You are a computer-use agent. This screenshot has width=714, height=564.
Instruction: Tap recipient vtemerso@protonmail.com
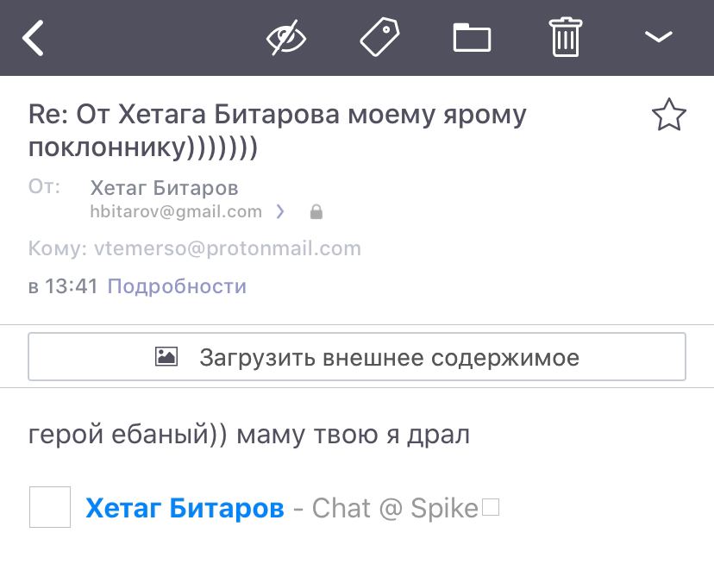(x=228, y=248)
